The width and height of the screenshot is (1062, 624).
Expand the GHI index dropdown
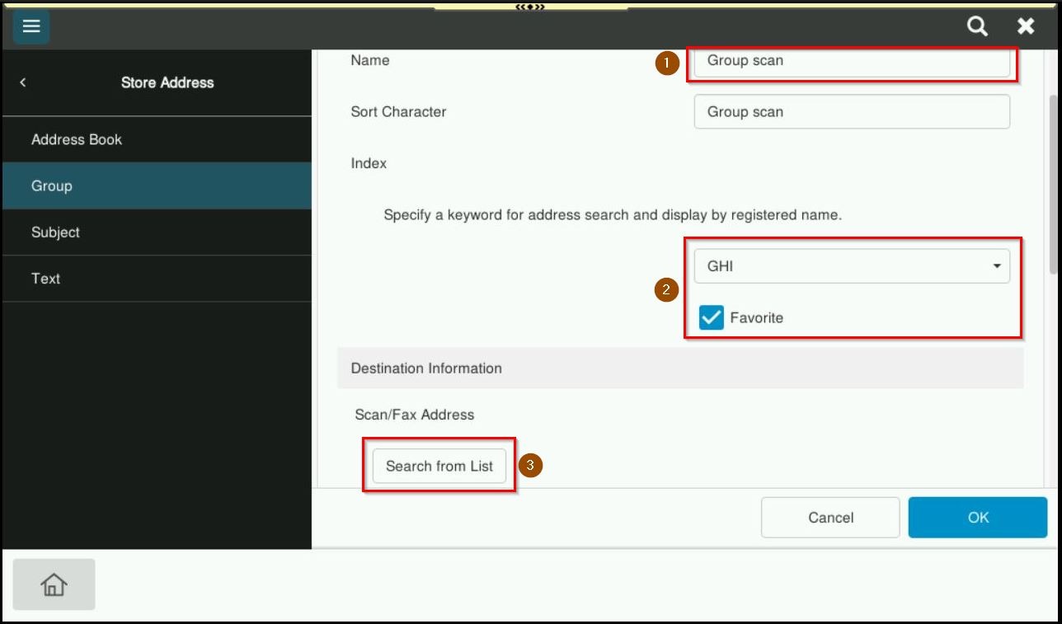[852, 266]
